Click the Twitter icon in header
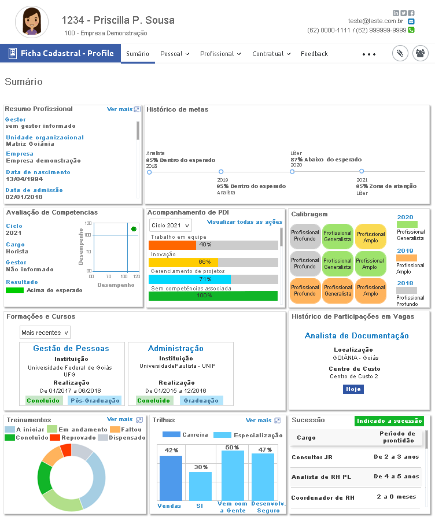Screen dimensions: 435x524 (x=404, y=13)
